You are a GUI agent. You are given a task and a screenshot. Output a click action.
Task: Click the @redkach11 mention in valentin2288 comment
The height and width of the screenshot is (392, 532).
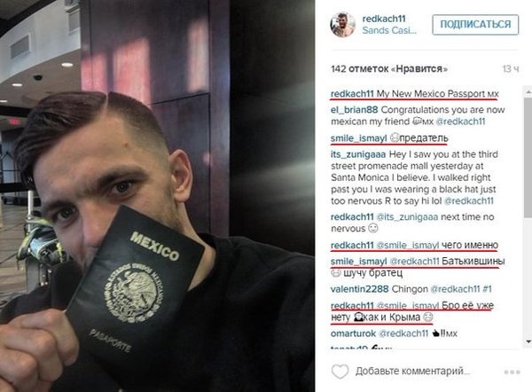point(455,289)
